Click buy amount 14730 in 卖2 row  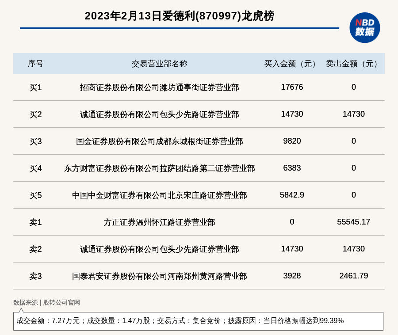292,249
